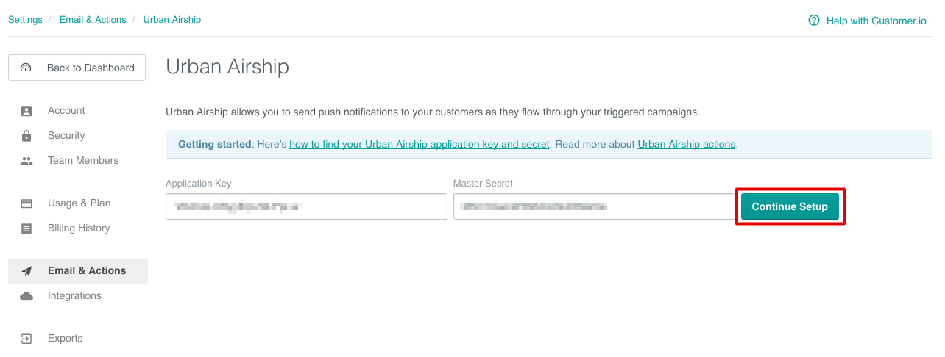The height and width of the screenshot is (357, 945).
Task: Focus the Application Key input field
Action: (x=306, y=206)
